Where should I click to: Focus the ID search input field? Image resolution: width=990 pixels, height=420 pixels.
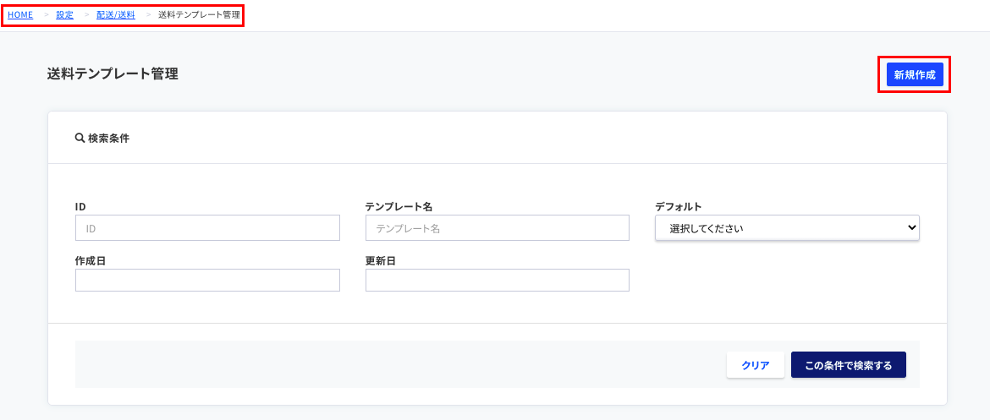[x=207, y=227]
